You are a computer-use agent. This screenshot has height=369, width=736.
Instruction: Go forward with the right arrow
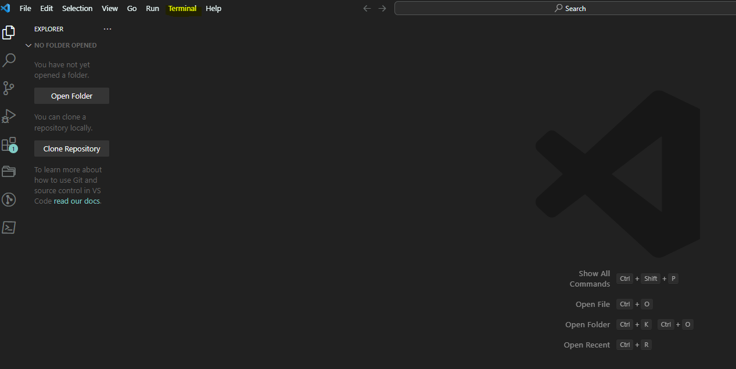(x=382, y=8)
